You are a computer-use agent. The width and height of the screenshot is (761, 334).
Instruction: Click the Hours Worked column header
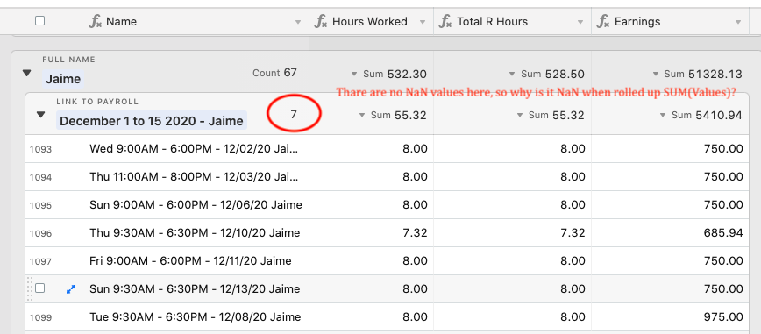[371, 21]
